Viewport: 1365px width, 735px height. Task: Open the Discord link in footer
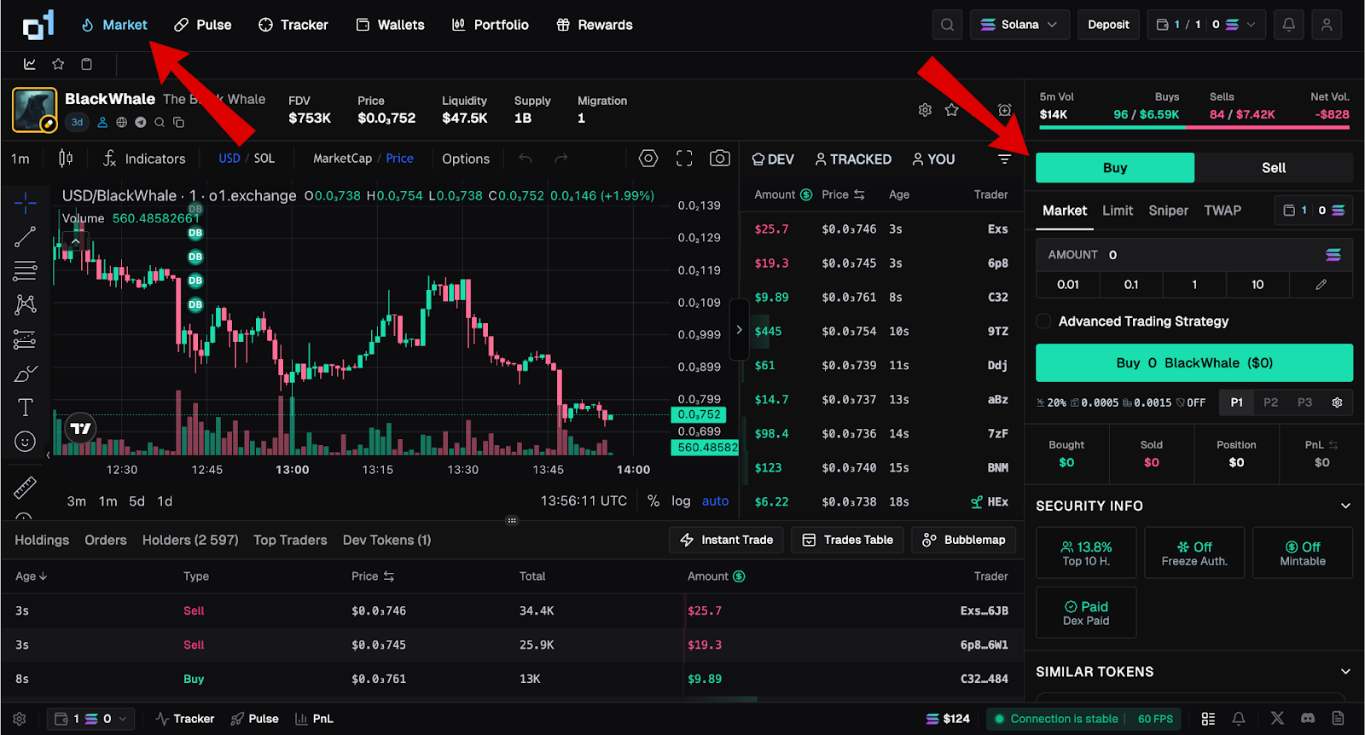1308,719
